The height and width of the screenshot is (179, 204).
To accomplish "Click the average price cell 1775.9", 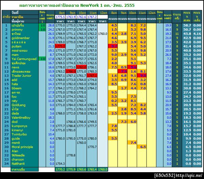I will 71,169.
